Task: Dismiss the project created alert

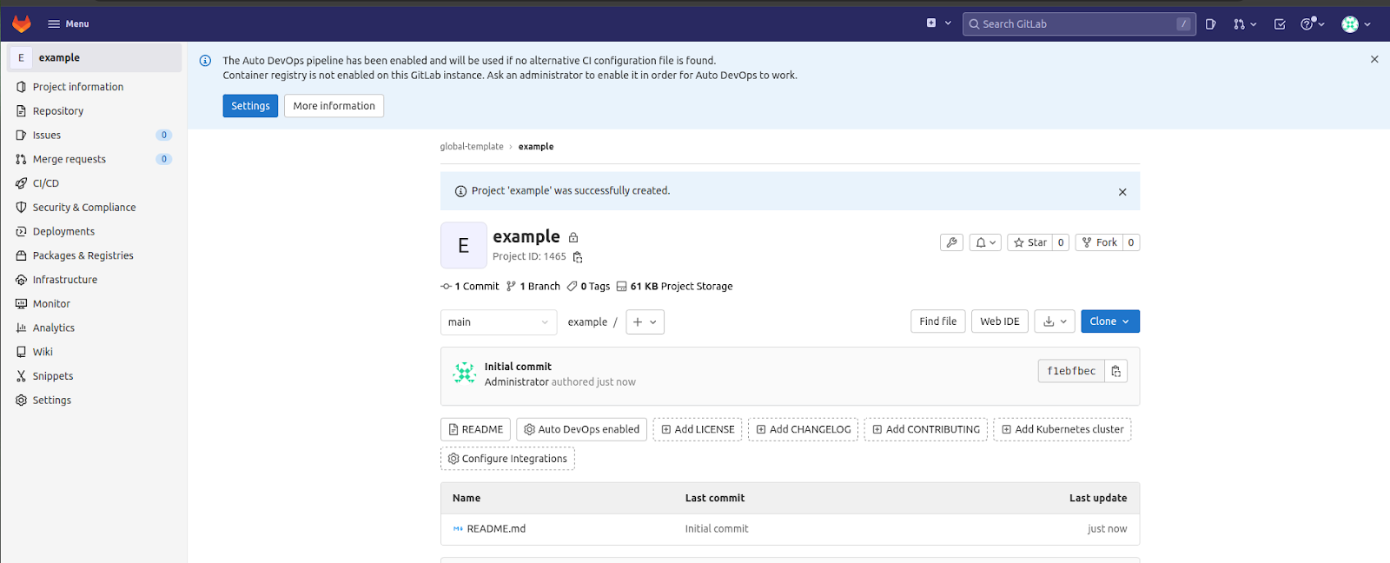Action: [x=1122, y=192]
